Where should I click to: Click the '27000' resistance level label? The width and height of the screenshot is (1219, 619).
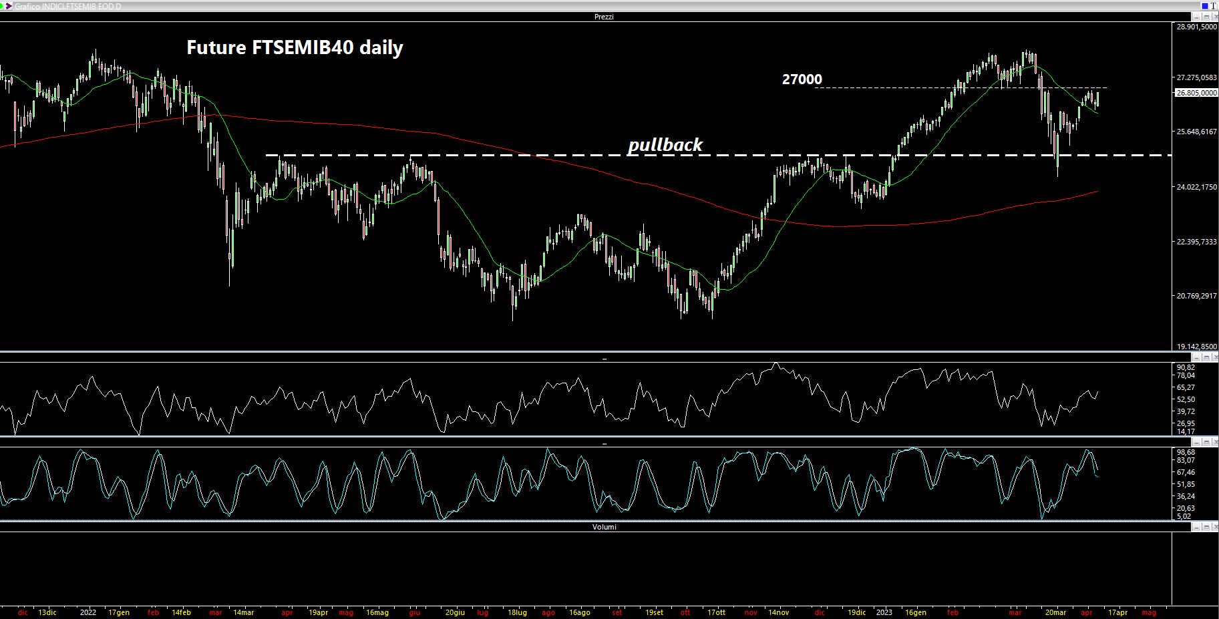802,79
